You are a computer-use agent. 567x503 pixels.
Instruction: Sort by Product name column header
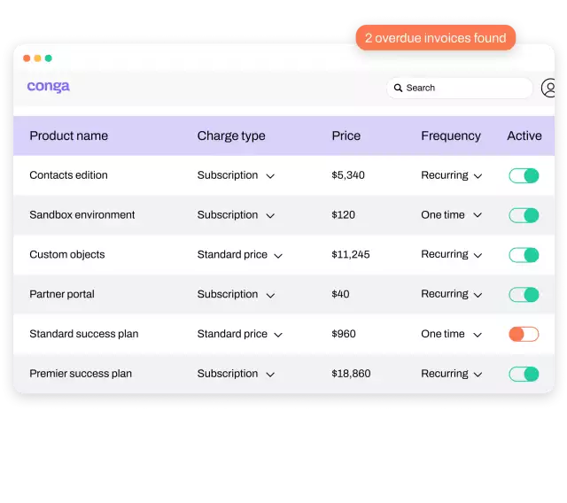[x=68, y=135]
